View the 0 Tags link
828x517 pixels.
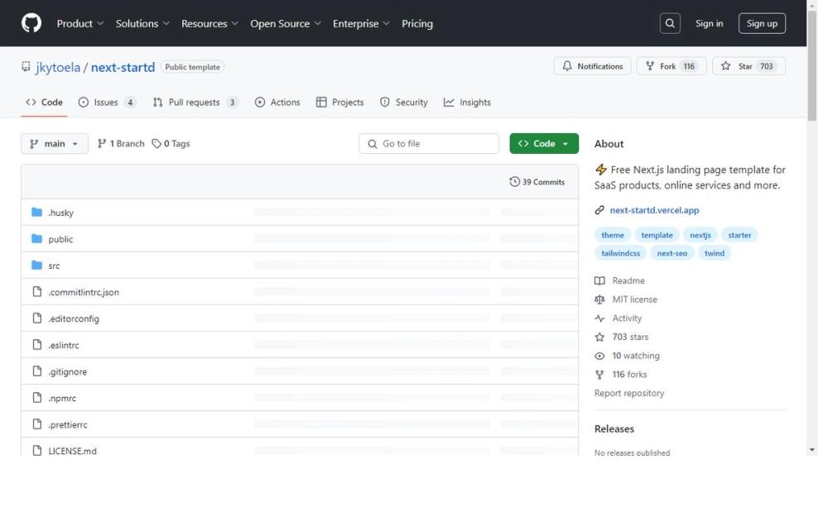171,143
